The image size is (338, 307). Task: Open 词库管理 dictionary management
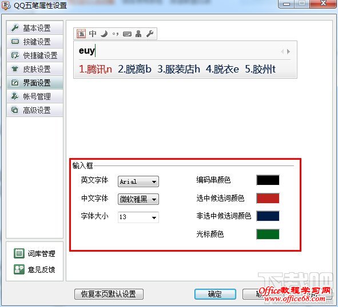(34, 253)
